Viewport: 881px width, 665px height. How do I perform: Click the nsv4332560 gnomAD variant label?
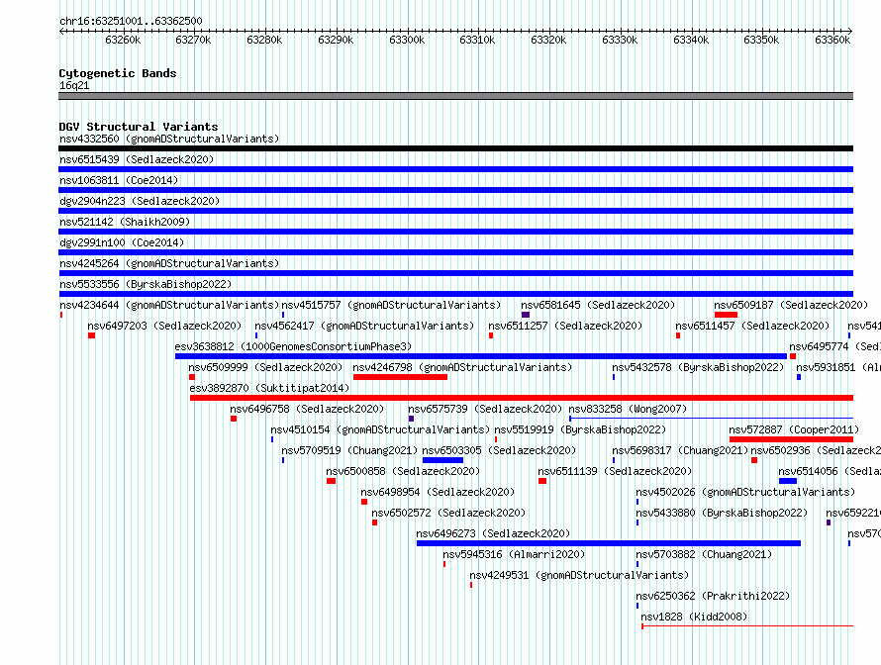(x=169, y=139)
